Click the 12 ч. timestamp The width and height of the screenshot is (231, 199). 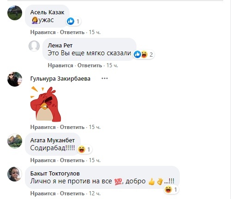pyautogui.click(x=95, y=193)
